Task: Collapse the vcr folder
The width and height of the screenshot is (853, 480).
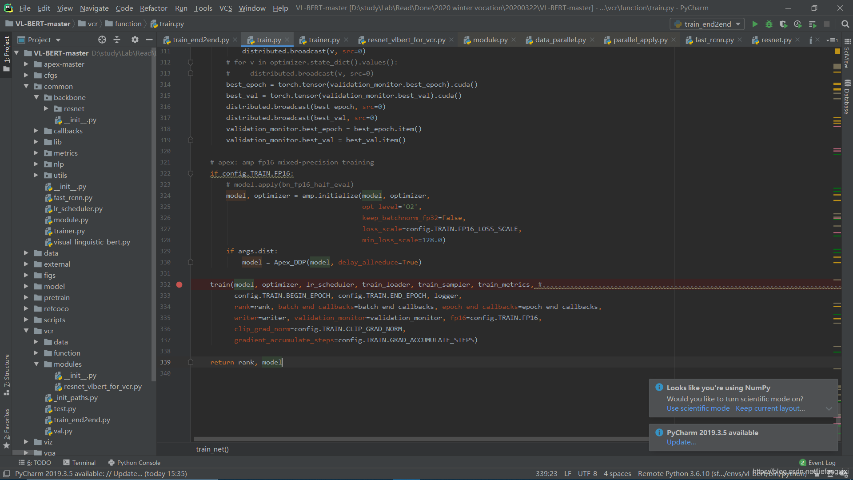Action: point(26,331)
